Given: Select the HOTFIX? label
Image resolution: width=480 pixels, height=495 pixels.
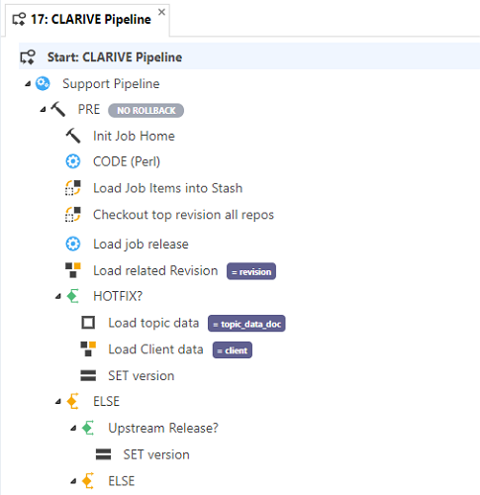Looking at the screenshot, I should 118,296.
